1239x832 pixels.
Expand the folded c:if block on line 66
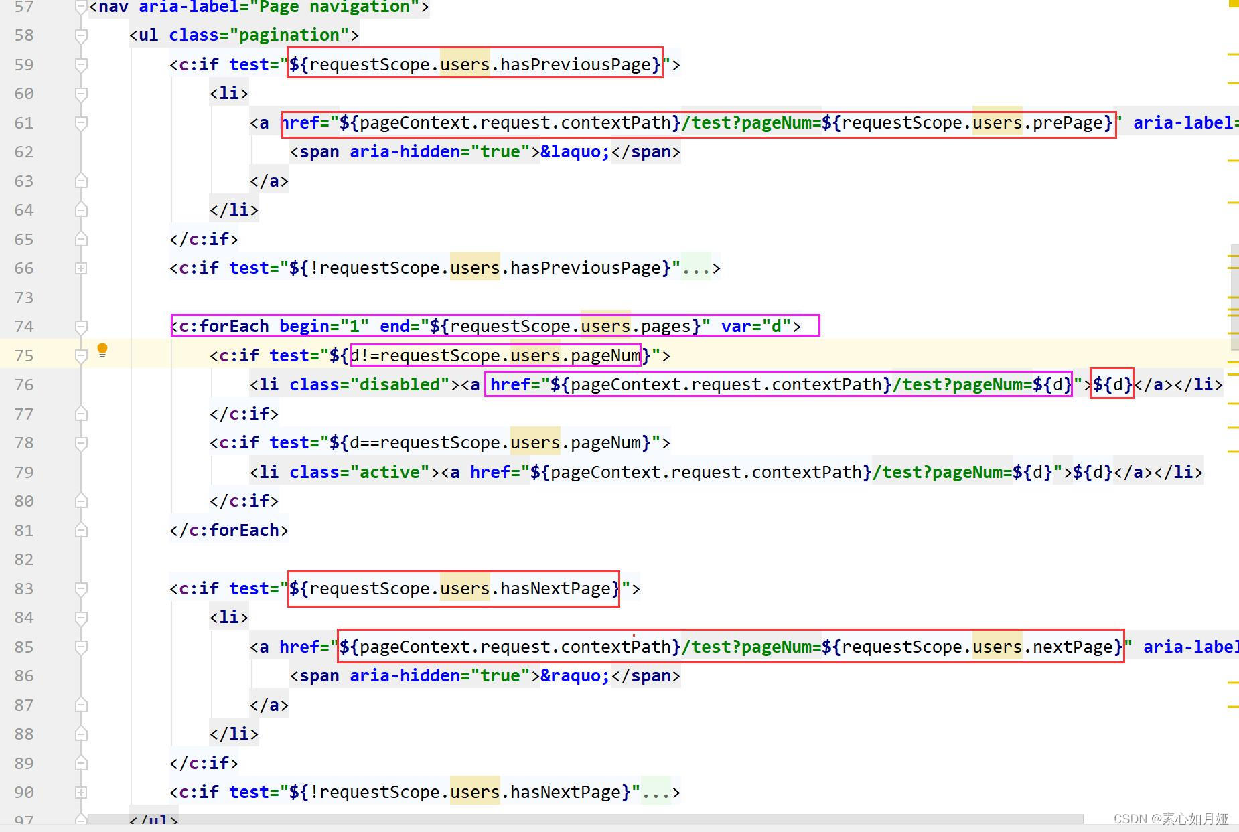pos(81,268)
